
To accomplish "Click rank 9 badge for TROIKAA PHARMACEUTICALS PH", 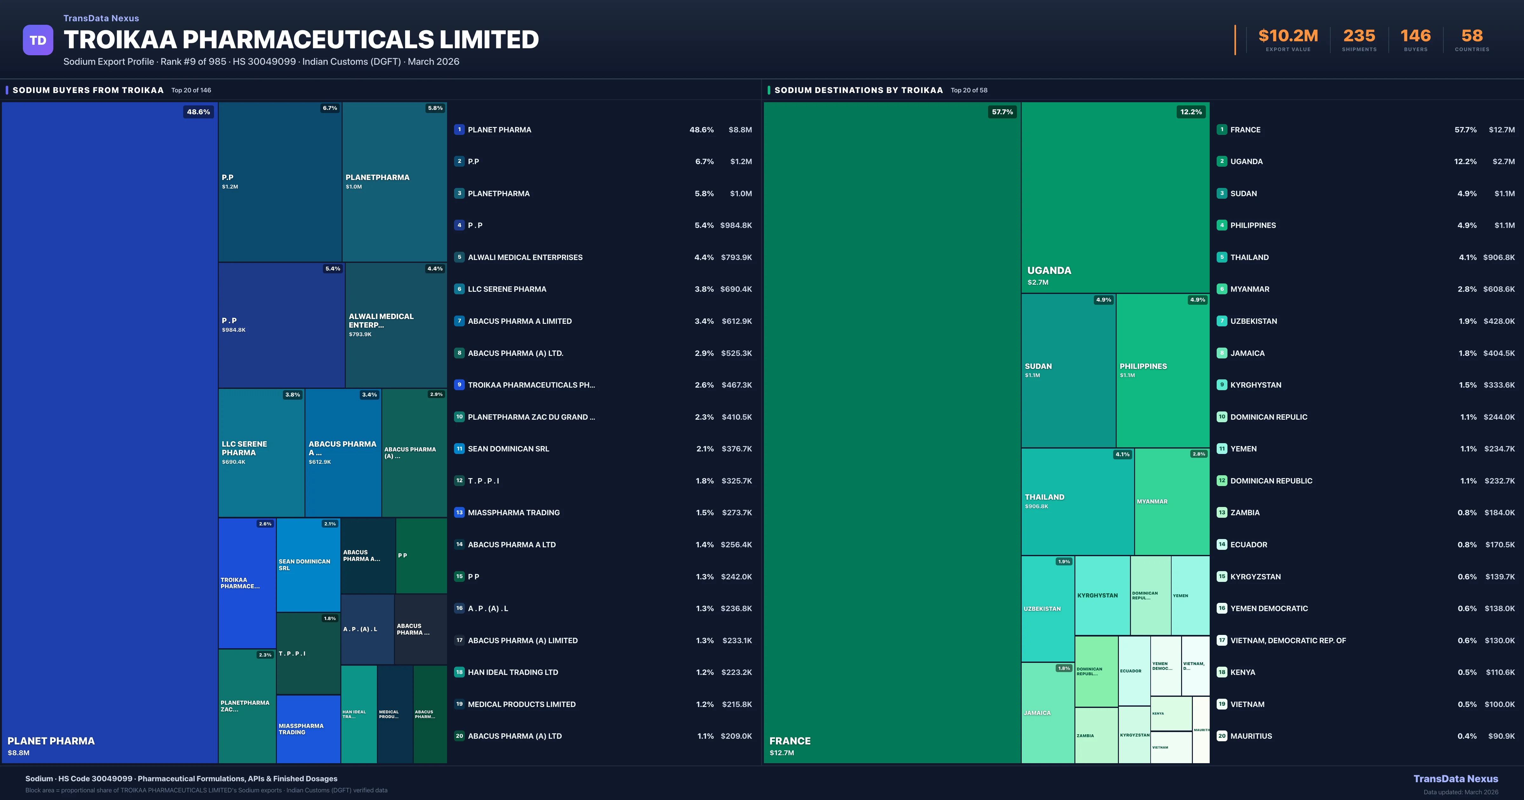I will tap(459, 385).
